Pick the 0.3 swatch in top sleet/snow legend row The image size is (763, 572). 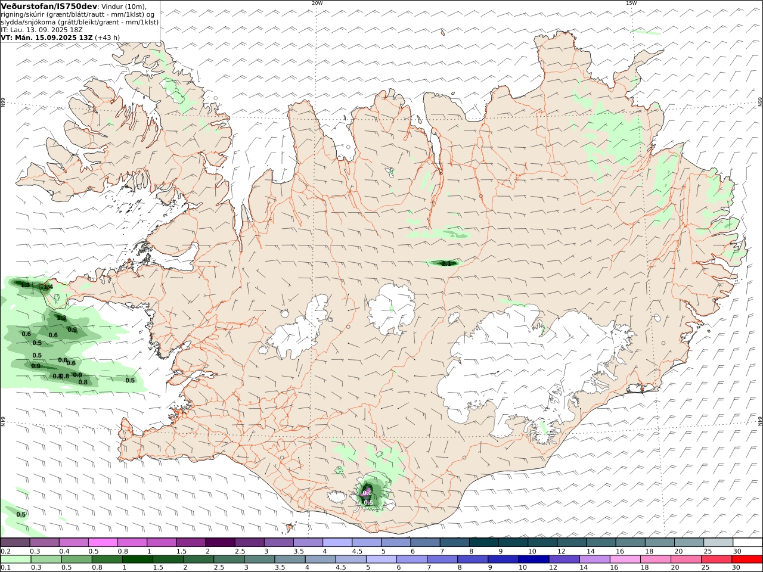(44, 542)
